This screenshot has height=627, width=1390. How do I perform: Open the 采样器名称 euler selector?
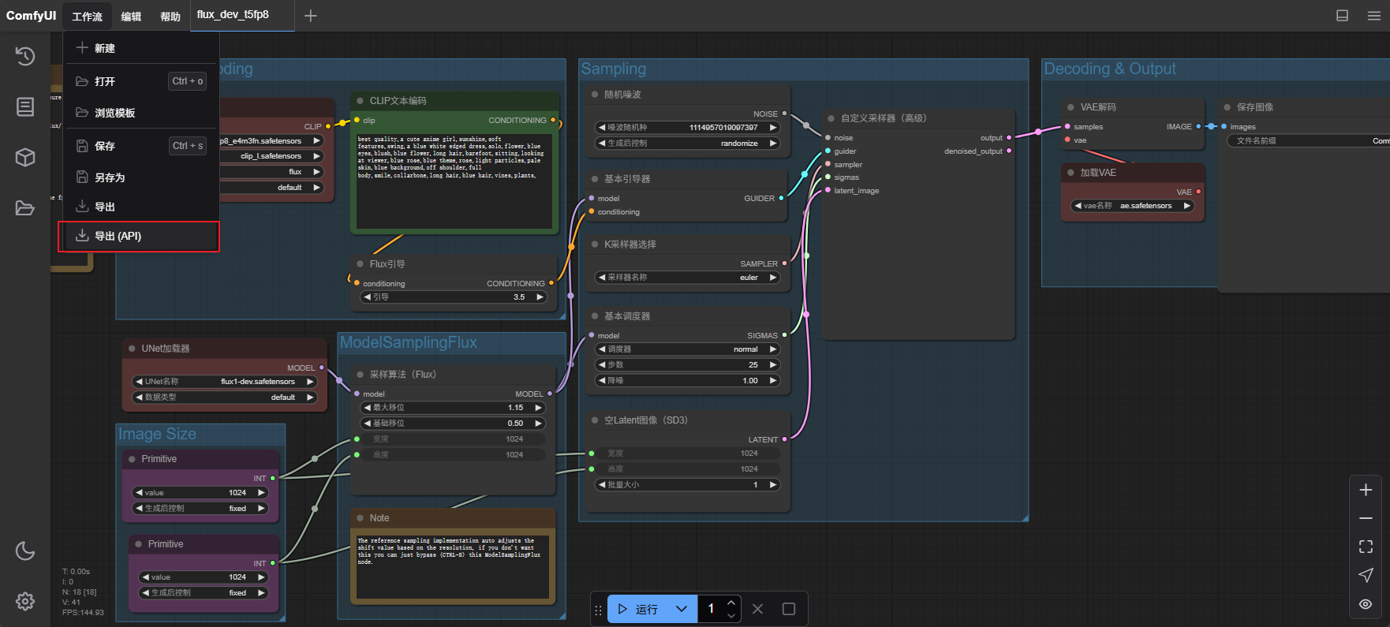coord(686,278)
